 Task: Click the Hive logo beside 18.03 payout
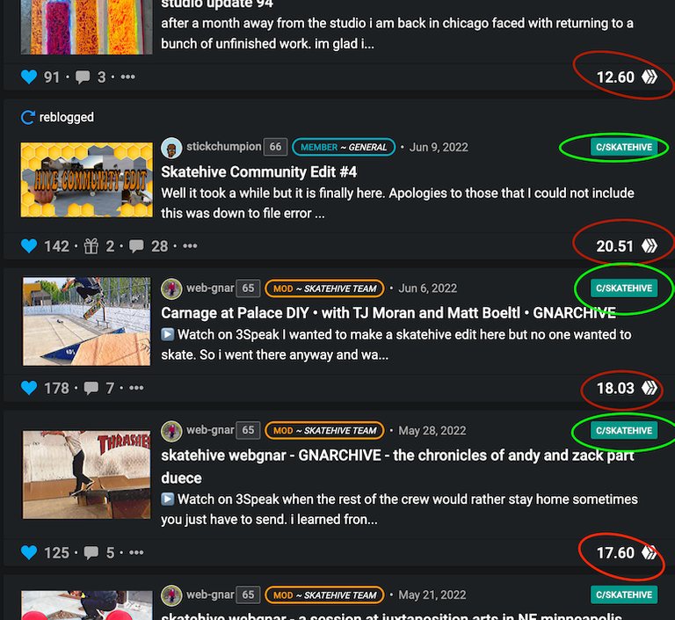tap(650, 388)
